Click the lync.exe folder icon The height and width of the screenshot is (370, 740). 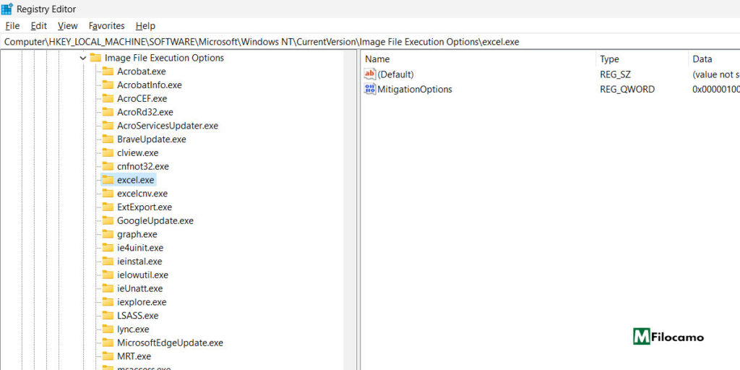tap(108, 330)
